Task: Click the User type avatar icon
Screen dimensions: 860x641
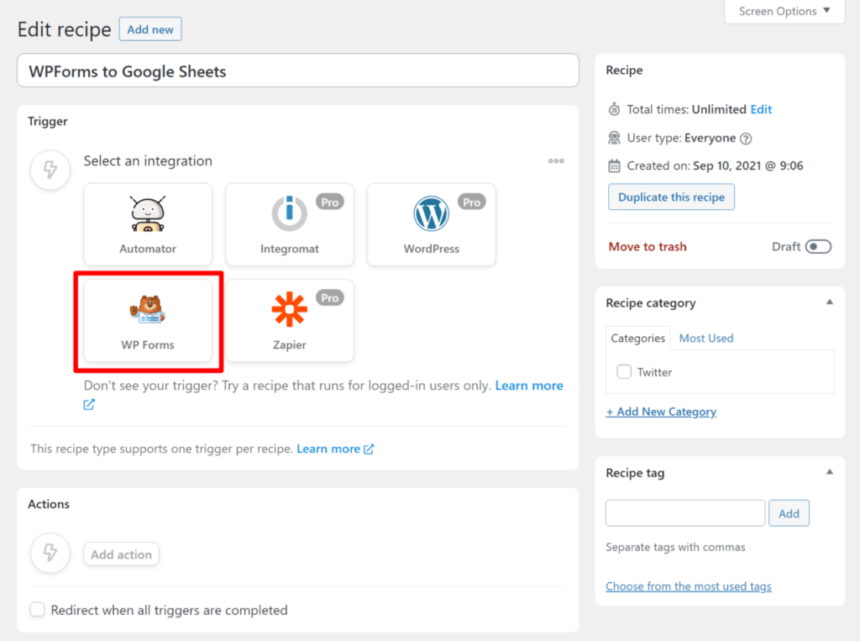Action: (614, 138)
